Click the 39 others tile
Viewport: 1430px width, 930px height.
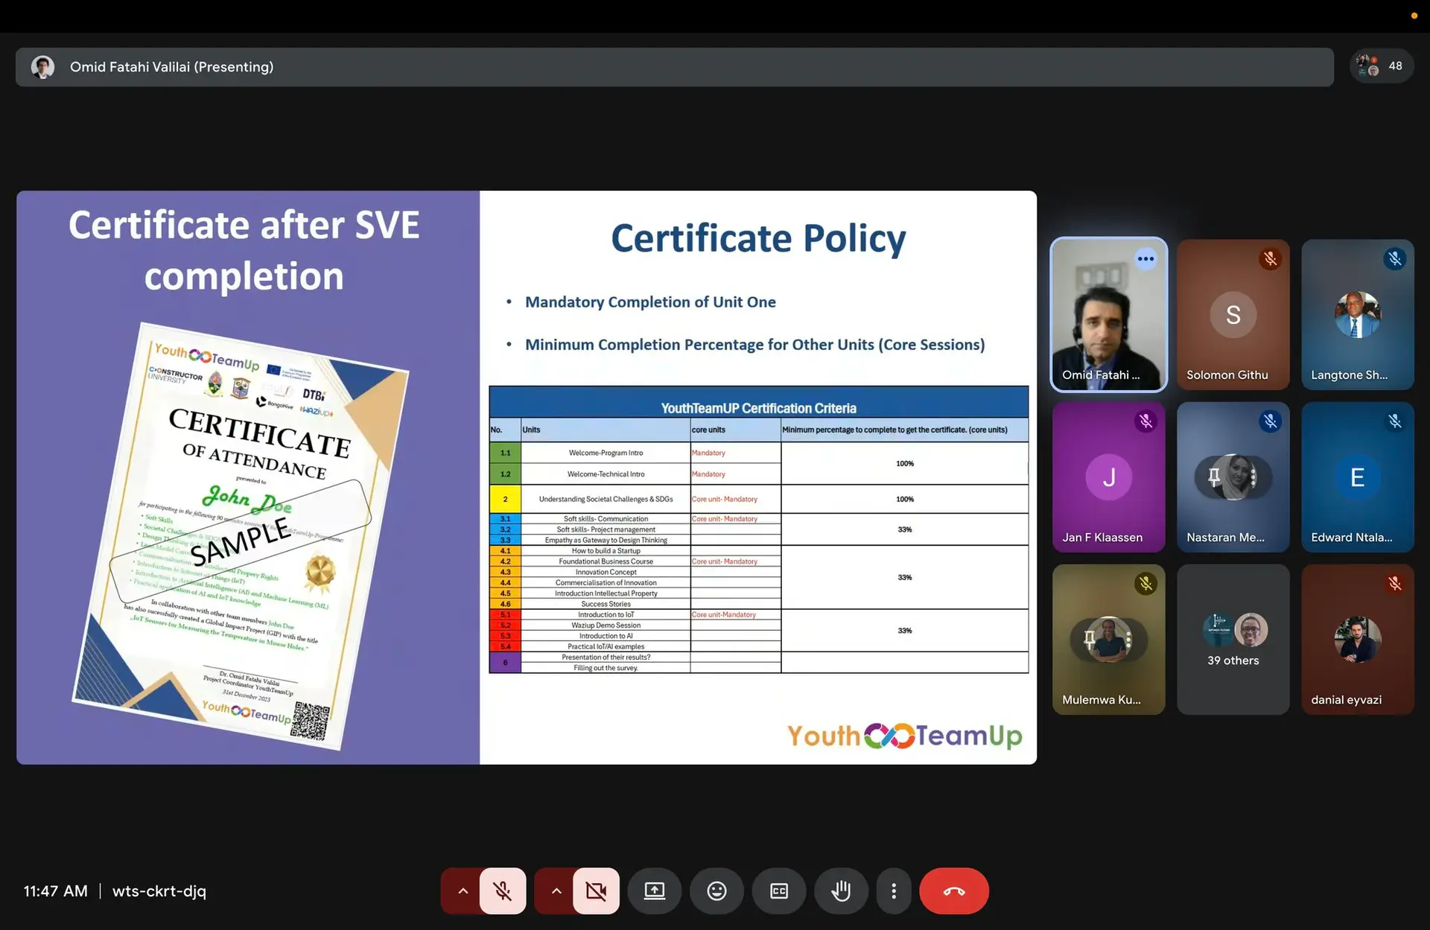pos(1233,640)
